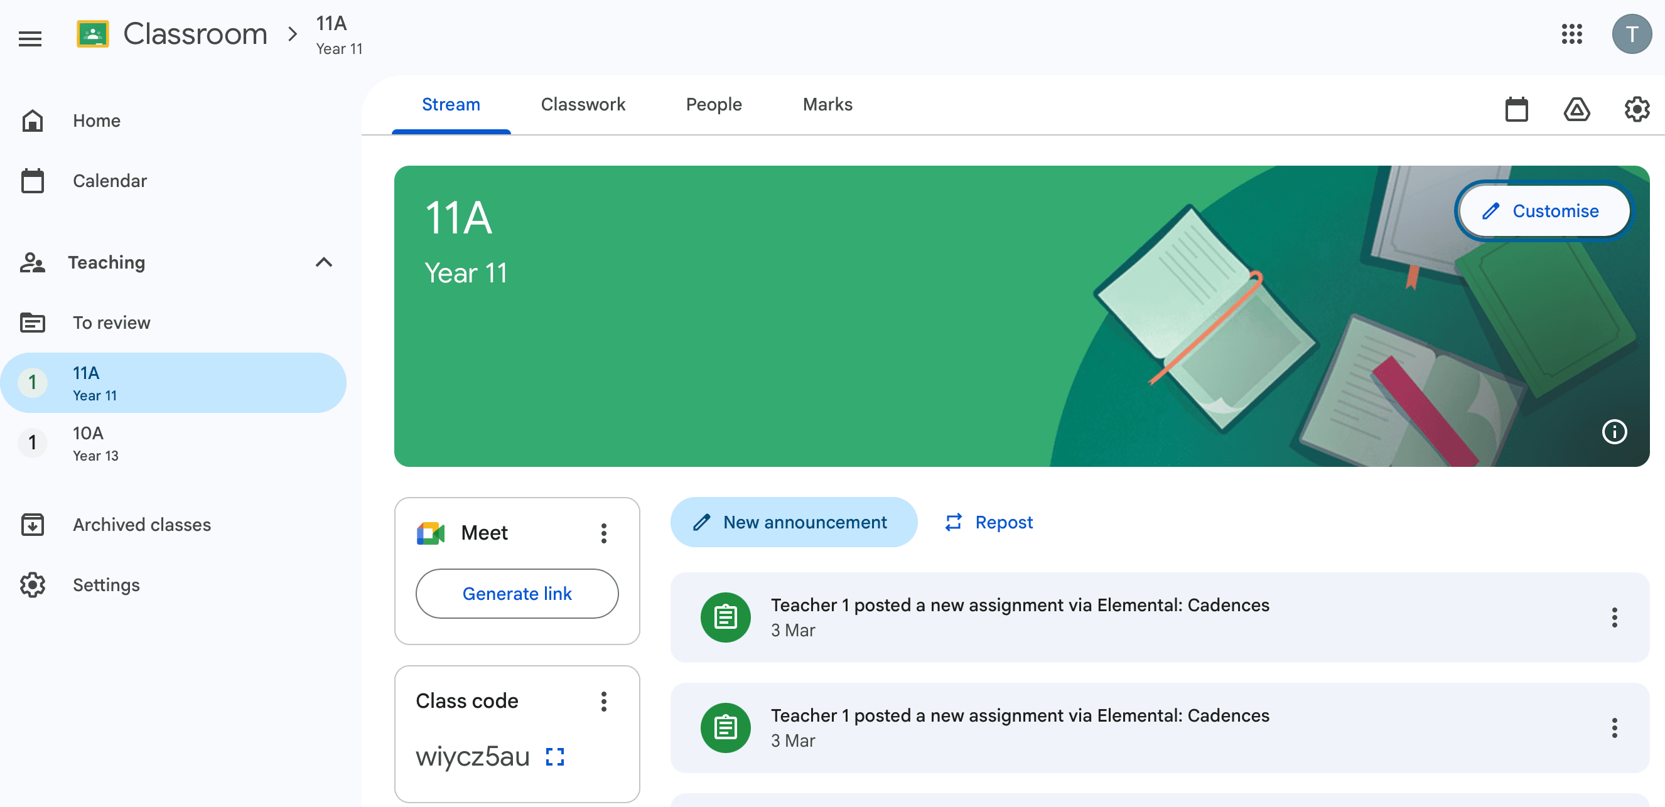The image size is (1665, 807).
Task: Open Class code options menu
Action: pos(604,701)
